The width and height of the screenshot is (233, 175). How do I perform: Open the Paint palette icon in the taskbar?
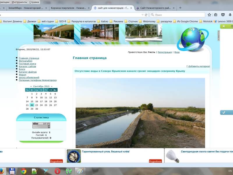point(79,171)
